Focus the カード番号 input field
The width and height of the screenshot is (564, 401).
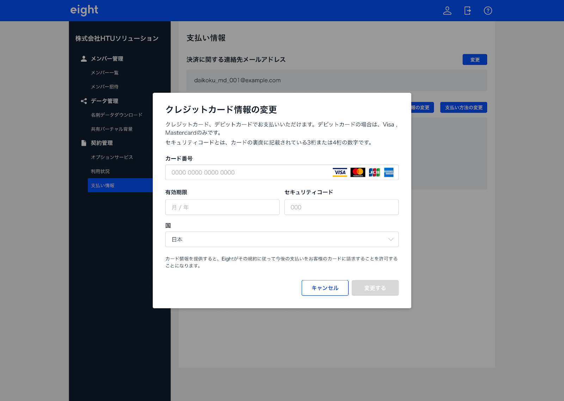pos(247,172)
